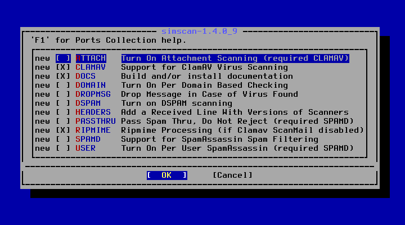Click 'Support for SpamAssassin Spam Filtering' description
The width and height of the screenshot is (405, 225).
pyautogui.click(x=220, y=139)
